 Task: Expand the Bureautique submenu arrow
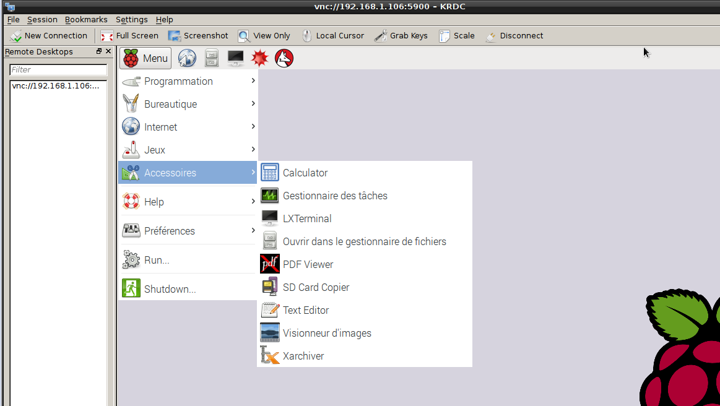coord(253,104)
